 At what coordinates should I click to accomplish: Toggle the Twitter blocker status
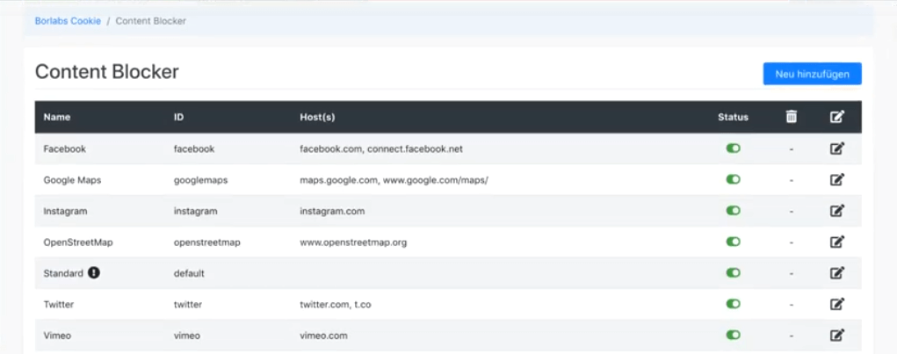point(733,304)
